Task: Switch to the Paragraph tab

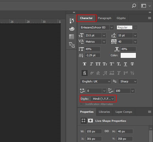Action: click(104, 18)
